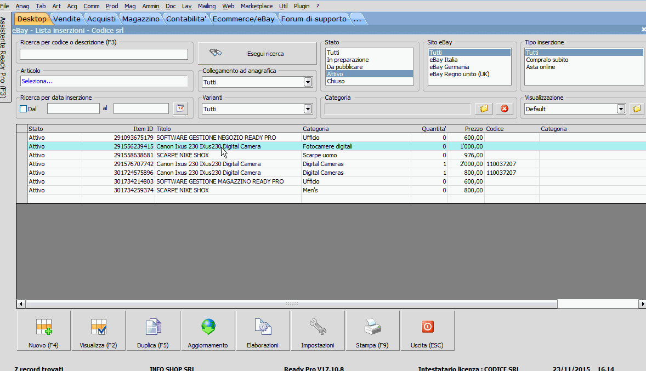Print the list with Stampa (F9)
The image size is (646, 371).
pyautogui.click(x=372, y=330)
